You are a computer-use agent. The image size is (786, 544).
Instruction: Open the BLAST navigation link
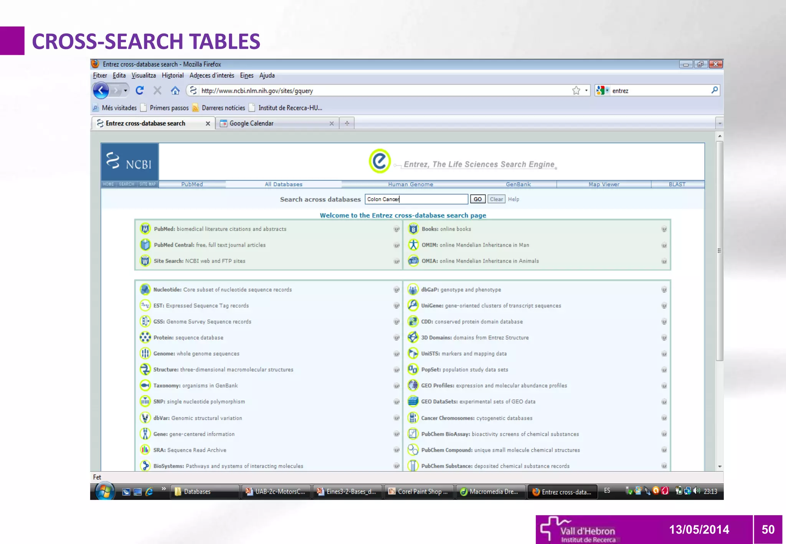pyautogui.click(x=677, y=185)
